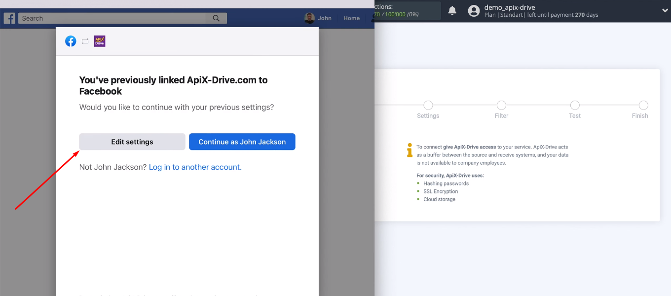Open John's profile avatar in Facebook bar

pos(309,18)
